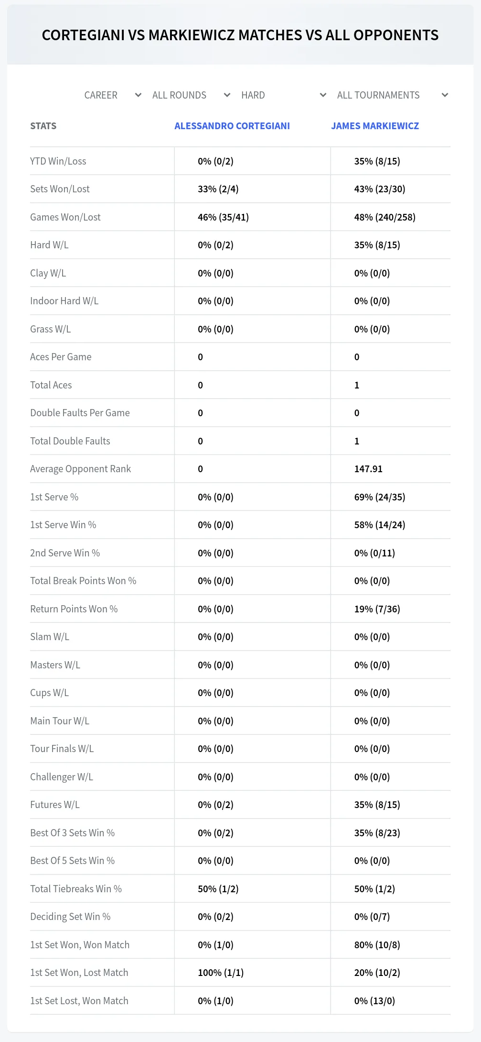The width and height of the screenshot is (481, 1042).
Task: Click the chevron next to ALL ROUNDS
Action: [x=227, y=95]
